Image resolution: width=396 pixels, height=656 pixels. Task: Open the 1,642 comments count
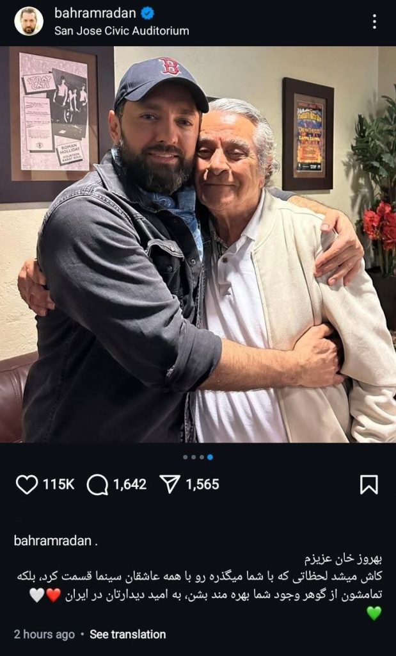click(x=130, y=485)
